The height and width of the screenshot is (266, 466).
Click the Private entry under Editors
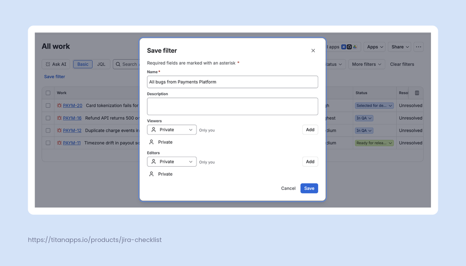click(161, 174)
